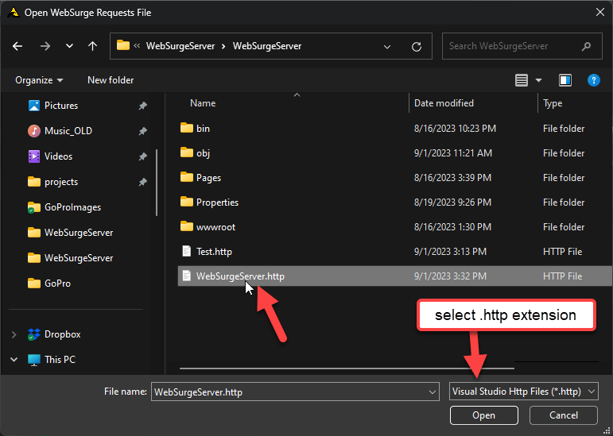Viewport: 613px width, 436px height.
Task: Select the WebSurgeServer.http file
Action: pyautogui.click(x=395, y=276)
